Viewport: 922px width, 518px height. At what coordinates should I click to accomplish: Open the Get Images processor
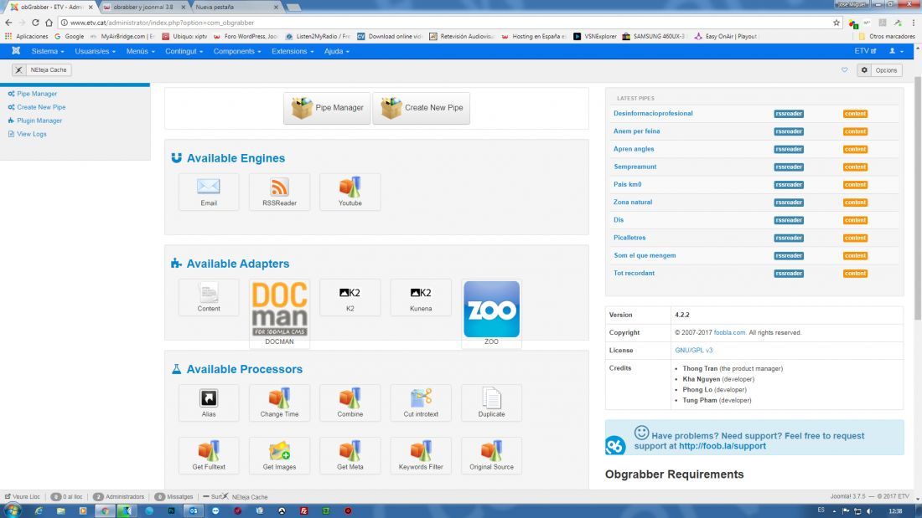[x=279, y=456]
